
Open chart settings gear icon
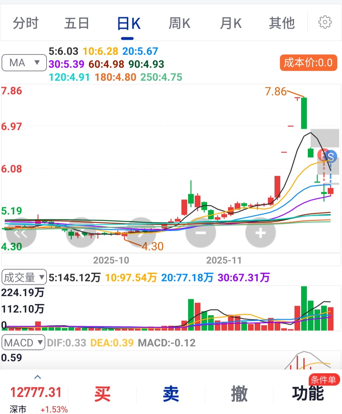pyautogui.click(x=325, y=22)
